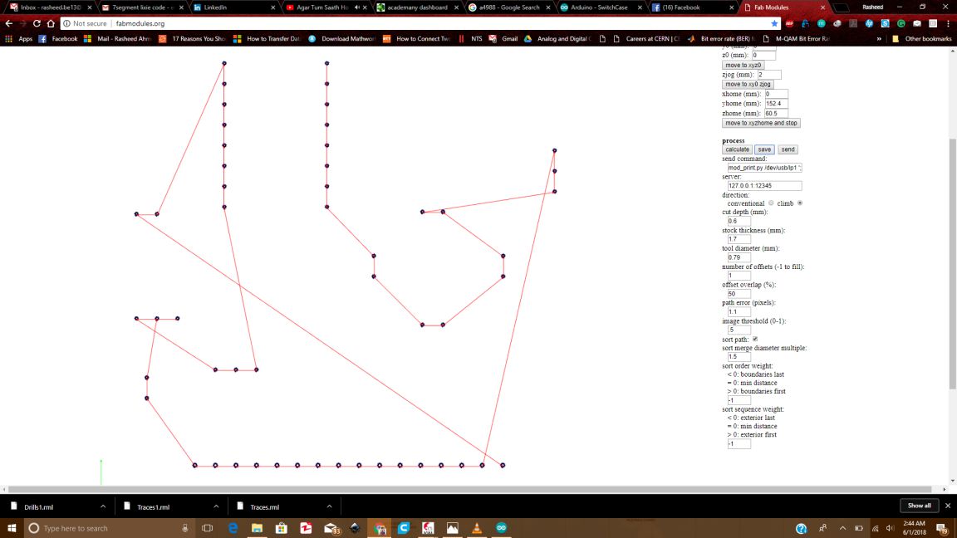Image resolution: width=957 pixels, height=538 pixels.
Task: Close the downloads bar
Action: [x=948, y=506]
